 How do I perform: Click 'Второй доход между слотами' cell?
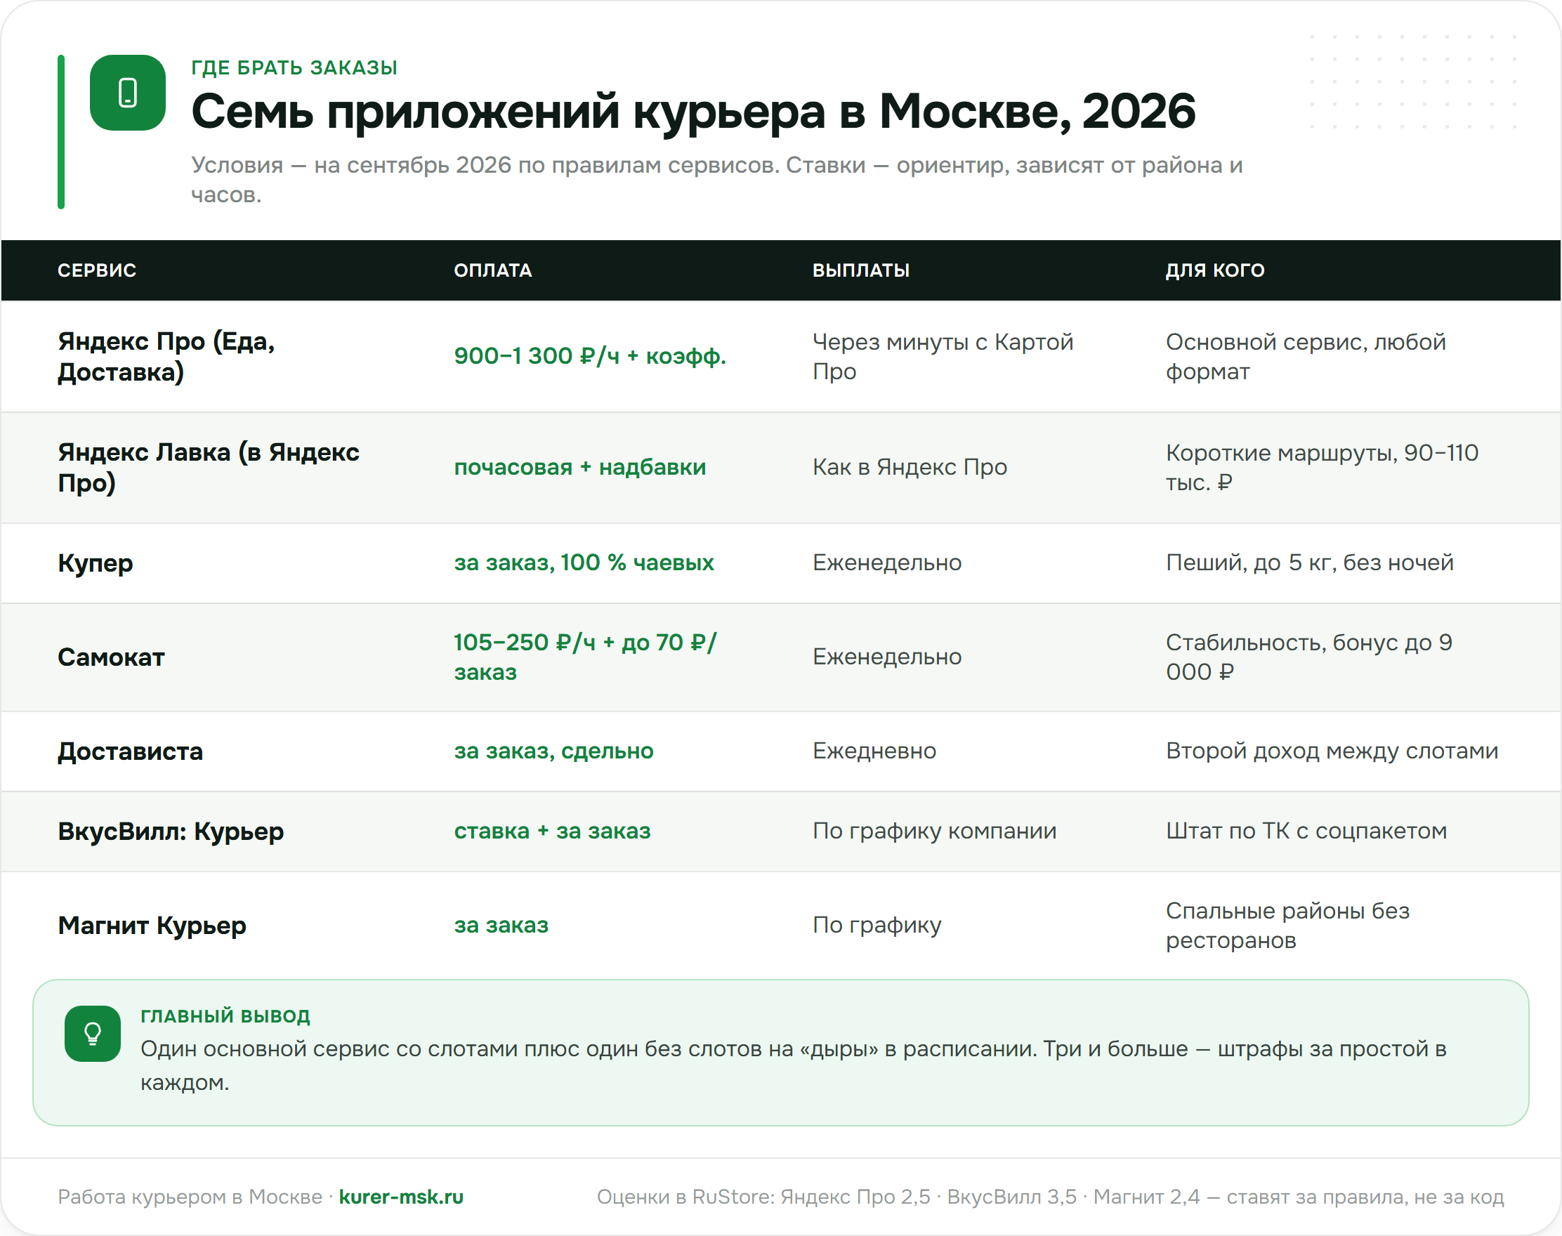click(1332, 751)
